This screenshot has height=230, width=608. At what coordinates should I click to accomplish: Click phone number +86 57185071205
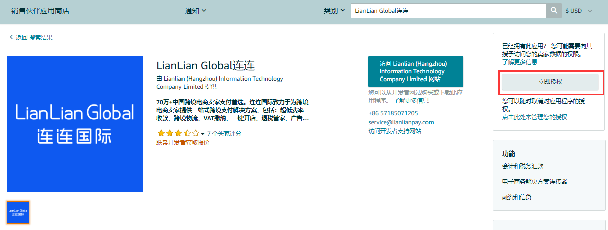[393, 113]
